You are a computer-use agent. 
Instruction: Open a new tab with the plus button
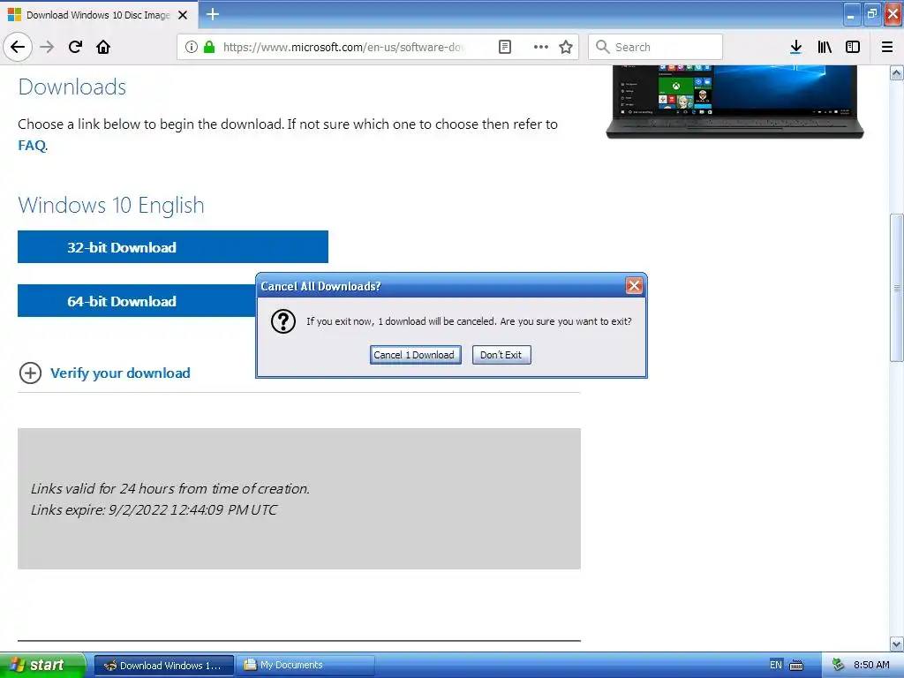(212, 14)
